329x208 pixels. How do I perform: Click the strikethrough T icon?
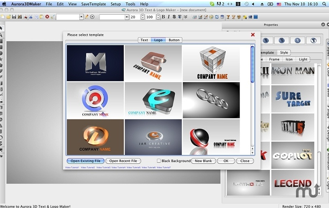[180, 17]
